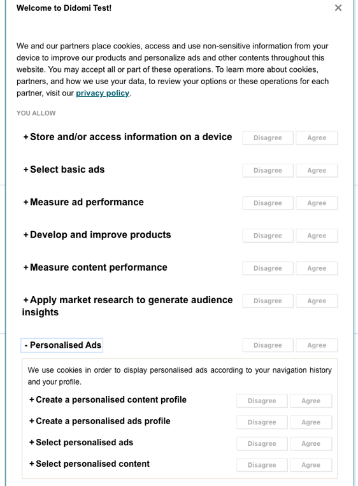This screenshot has height=486, width=358.
Task: Agree to Select personalised ads
Action: click(x=311, y=443)
